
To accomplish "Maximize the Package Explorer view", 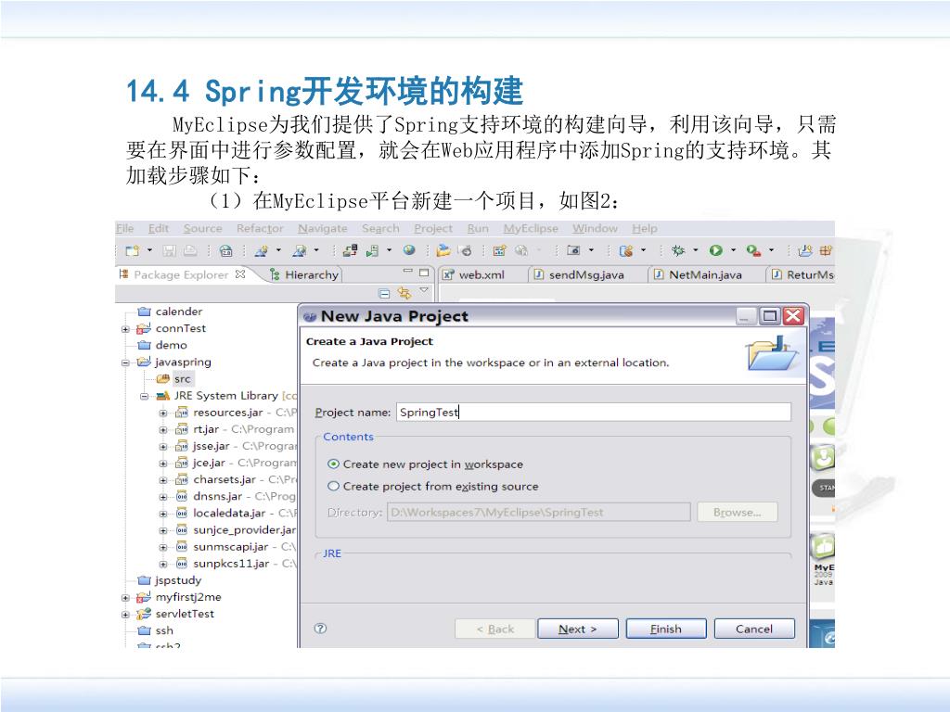I will point(424,273).
